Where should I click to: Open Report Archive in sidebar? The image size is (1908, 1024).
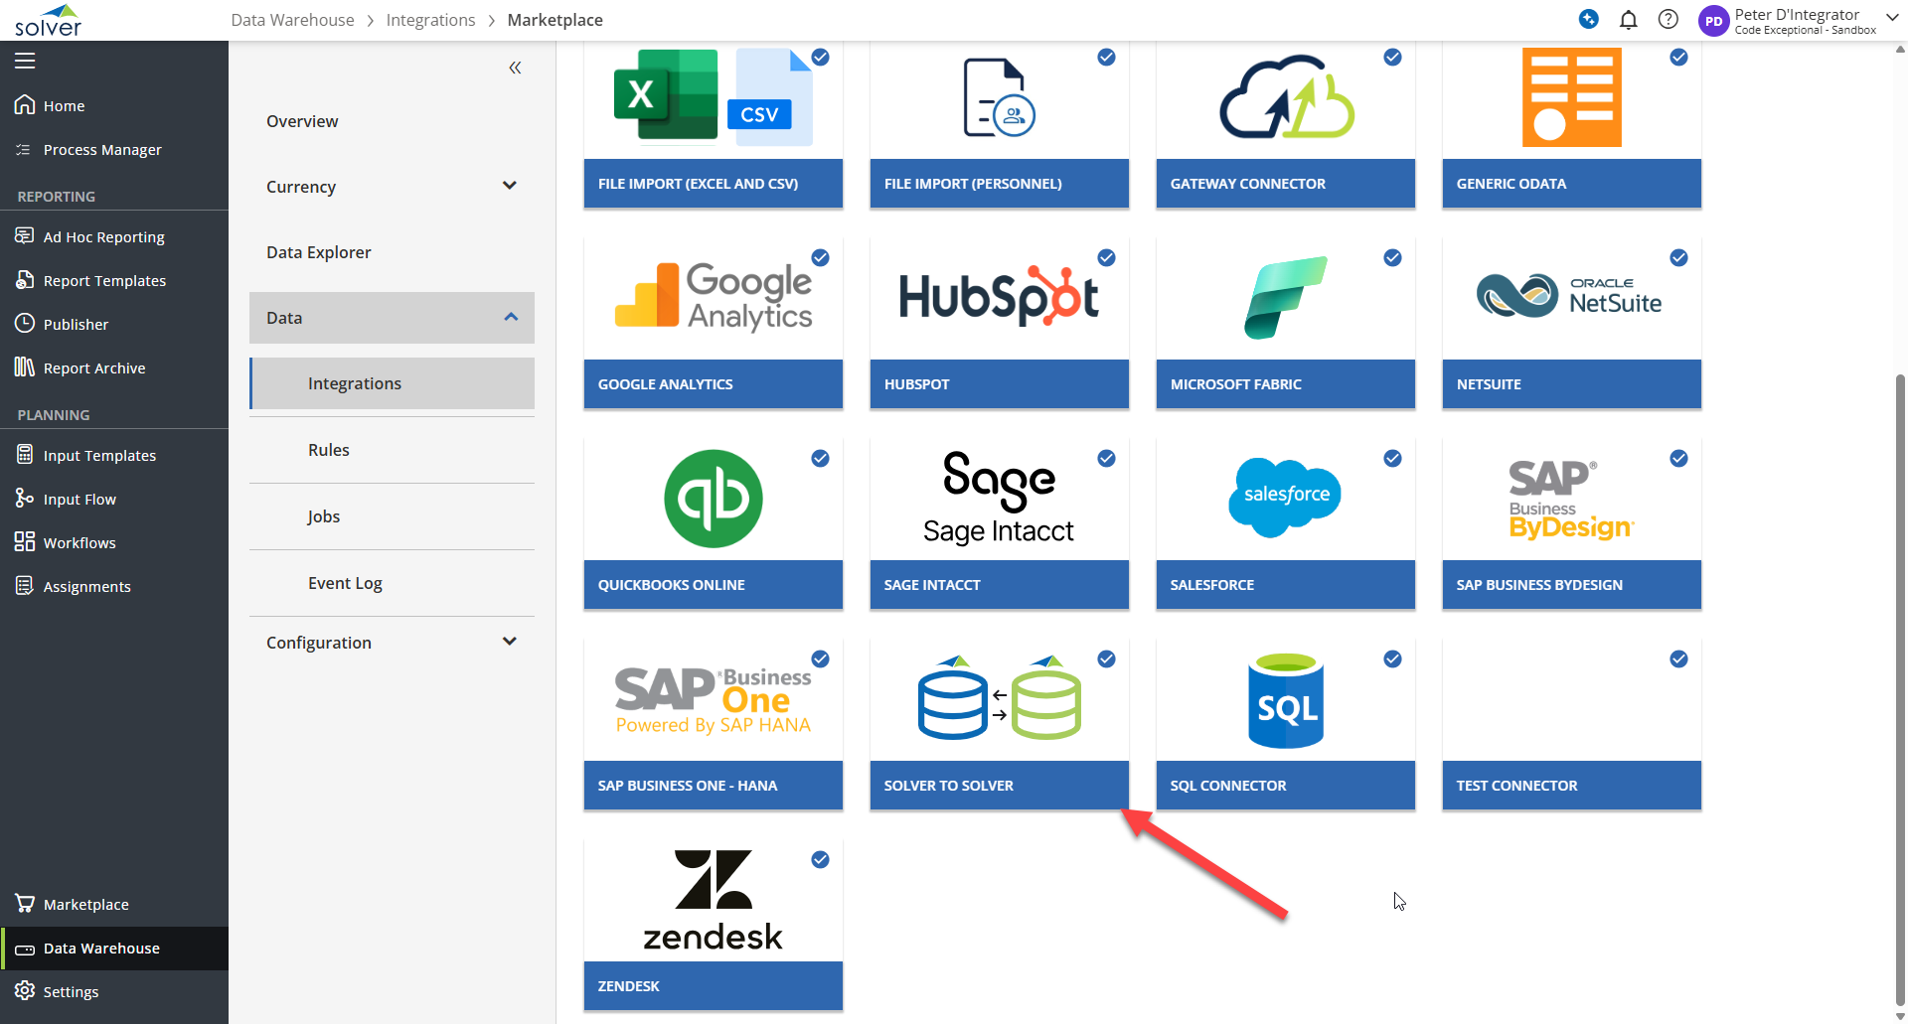114,367
